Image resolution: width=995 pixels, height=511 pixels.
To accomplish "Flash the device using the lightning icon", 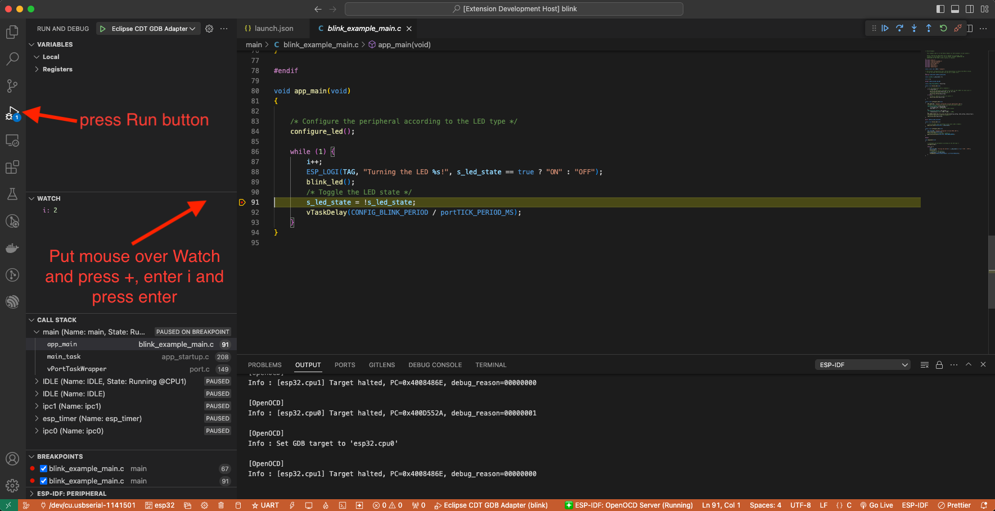I will click(292, 505).
